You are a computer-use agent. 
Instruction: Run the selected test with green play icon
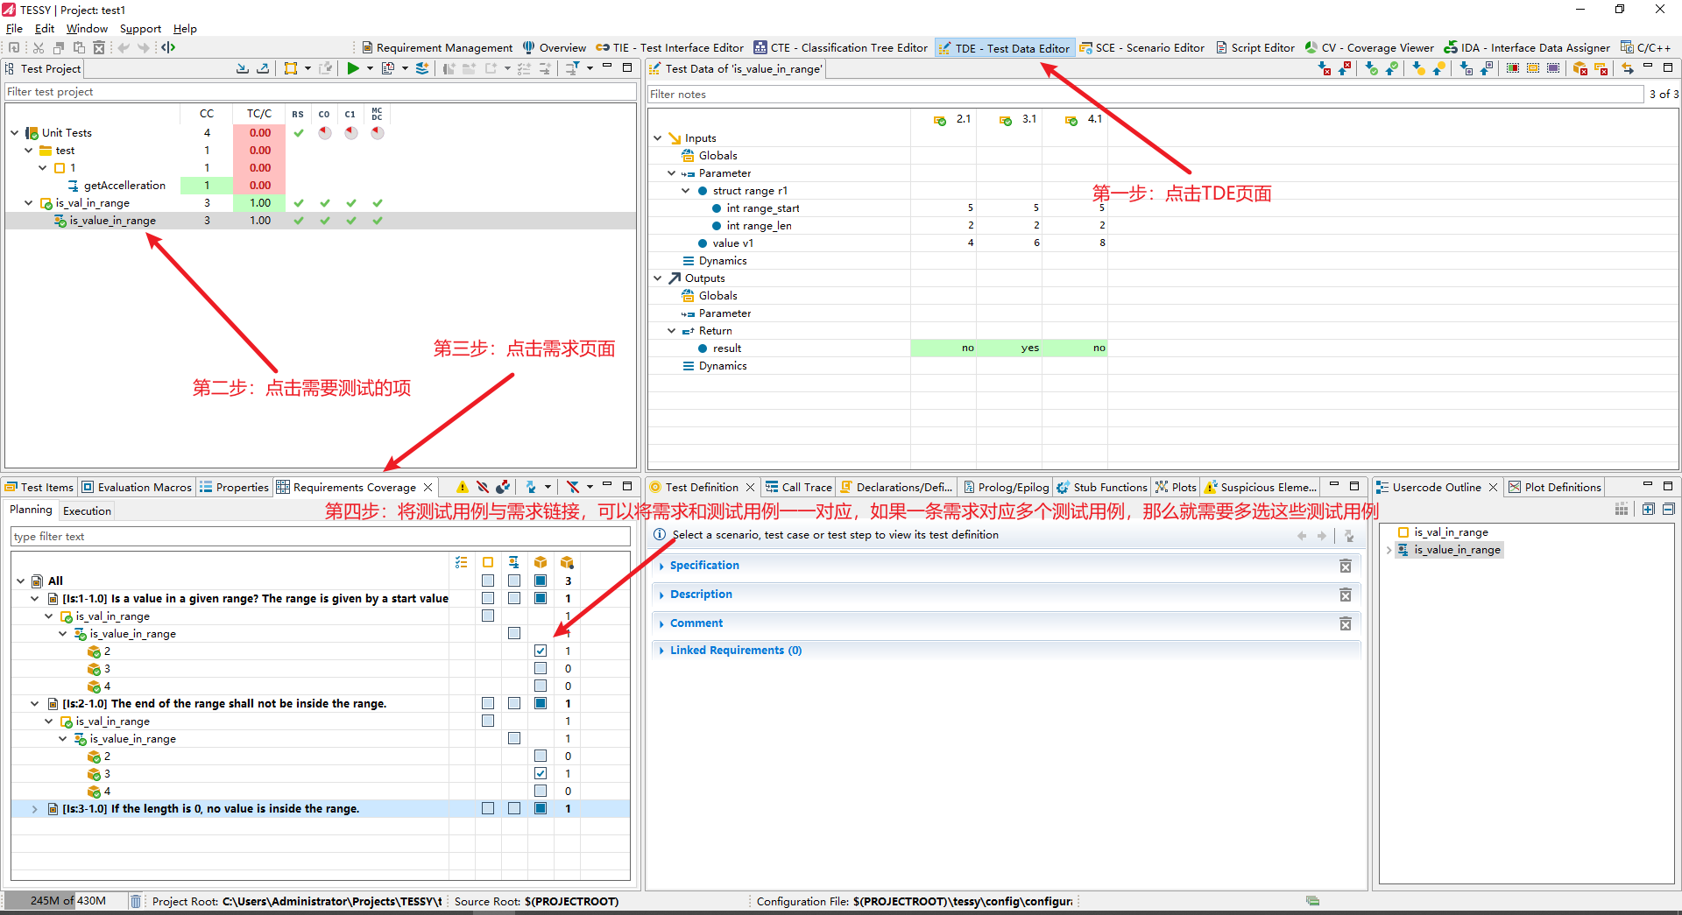tap(352, 68)
